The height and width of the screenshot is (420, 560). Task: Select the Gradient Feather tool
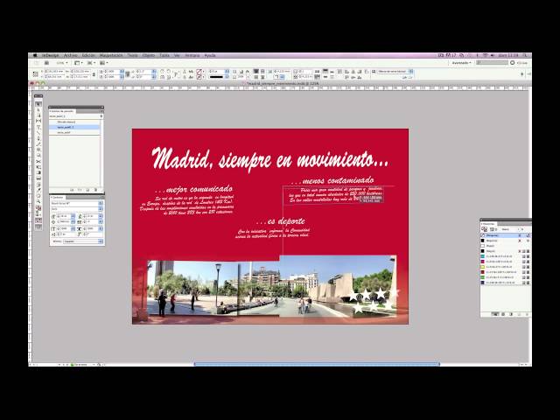tap(38, 178)
